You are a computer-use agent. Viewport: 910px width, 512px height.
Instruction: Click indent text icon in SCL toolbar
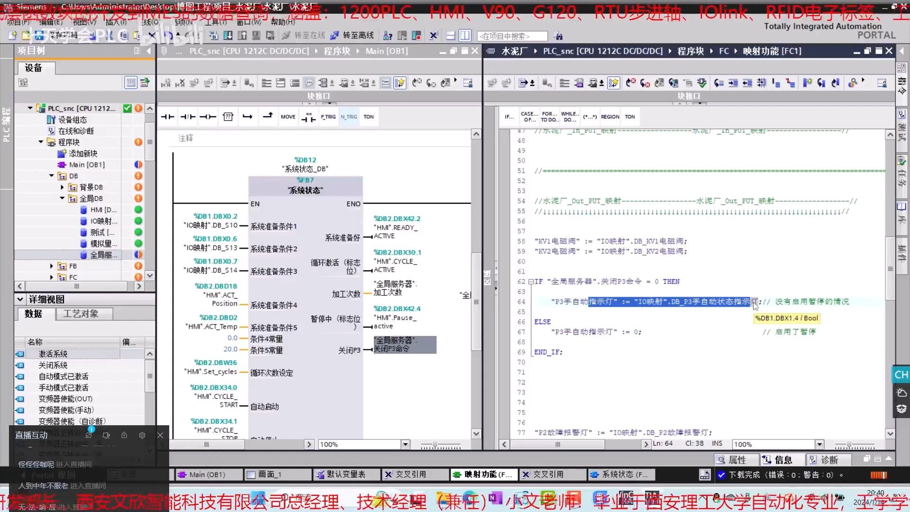[x=733, y=83]
